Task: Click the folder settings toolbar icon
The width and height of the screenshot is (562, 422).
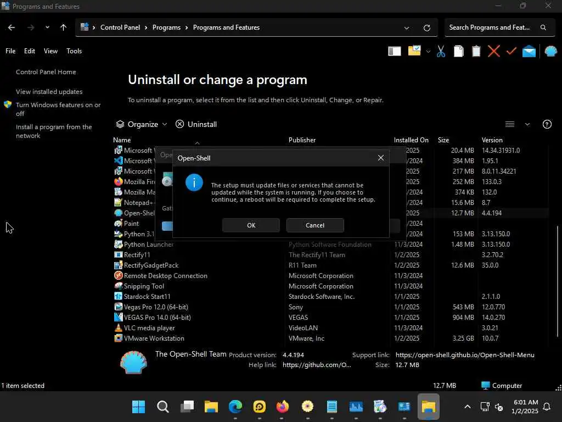Action: coord(414,51)
